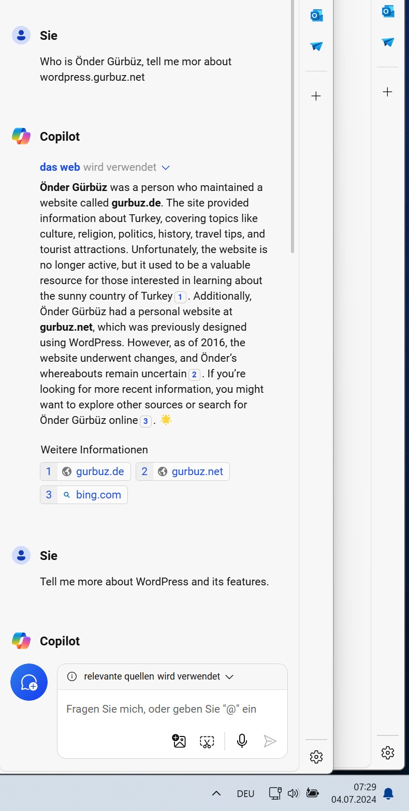Click bold 'gurbuz.net' in the response text

pos(66,327)
